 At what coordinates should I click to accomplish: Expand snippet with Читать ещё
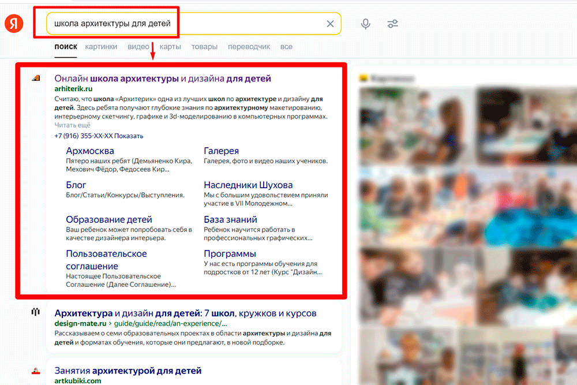pos(73,125)
